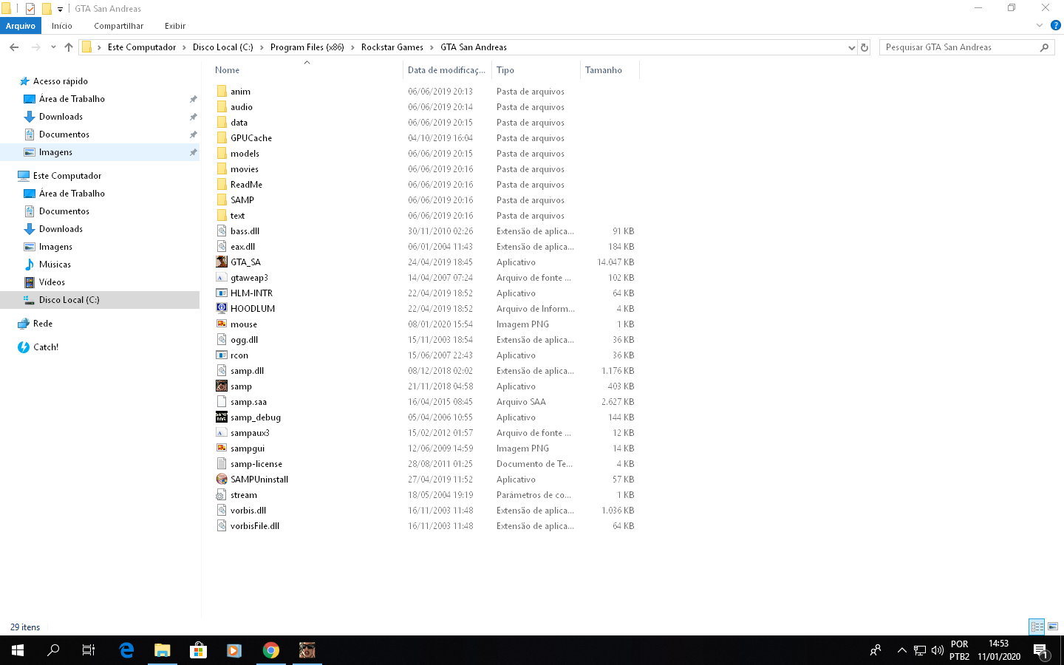The image size is (1064, 665).
Task: Expand the chevron after Disco Local (C:)
Action: click(261, 47)
